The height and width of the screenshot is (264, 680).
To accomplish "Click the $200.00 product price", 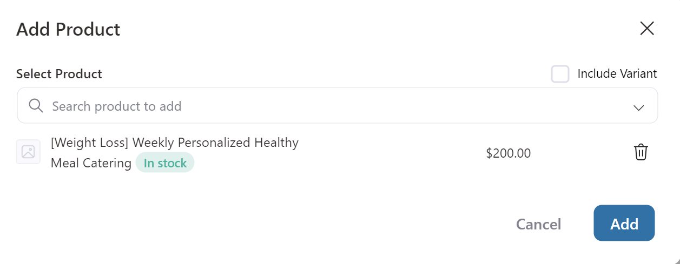I will 508,153.
